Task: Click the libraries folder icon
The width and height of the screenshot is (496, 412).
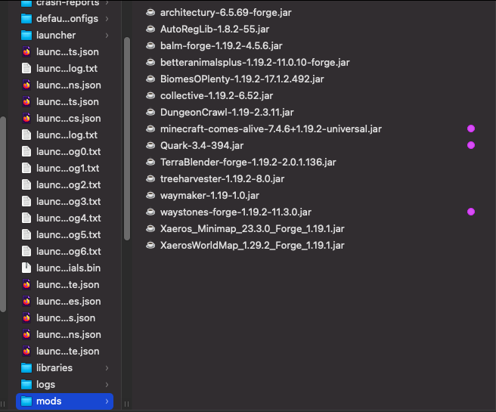Action: [x=26, y=367]
